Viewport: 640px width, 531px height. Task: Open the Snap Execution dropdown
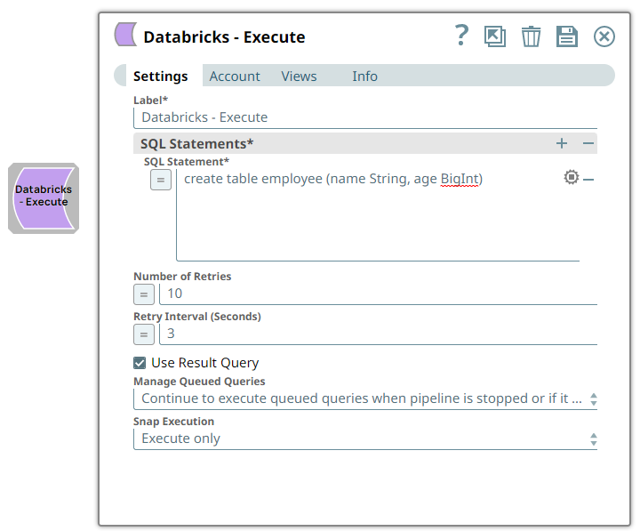364,438
